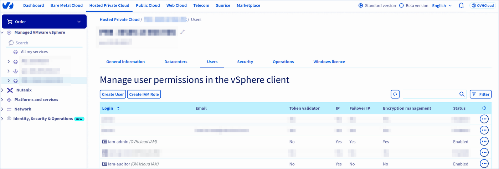
Task: Select the Standard version radio button
Action: point(361,6)
